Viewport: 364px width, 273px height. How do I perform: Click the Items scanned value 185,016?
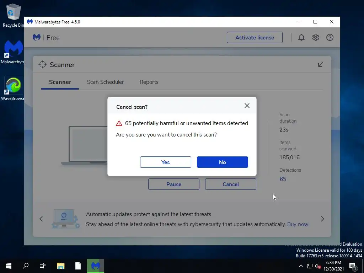point(289,157)
